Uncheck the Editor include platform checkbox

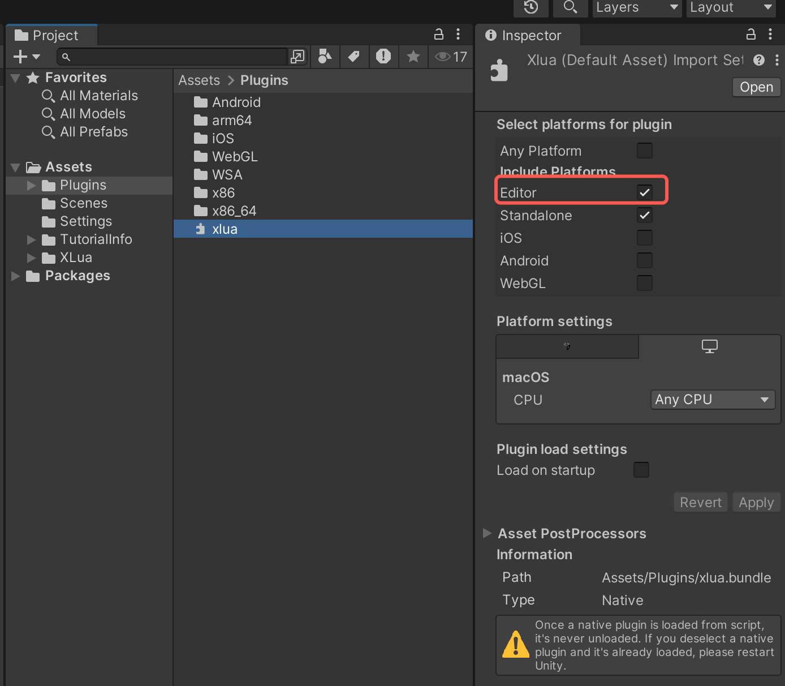[645, 192]
